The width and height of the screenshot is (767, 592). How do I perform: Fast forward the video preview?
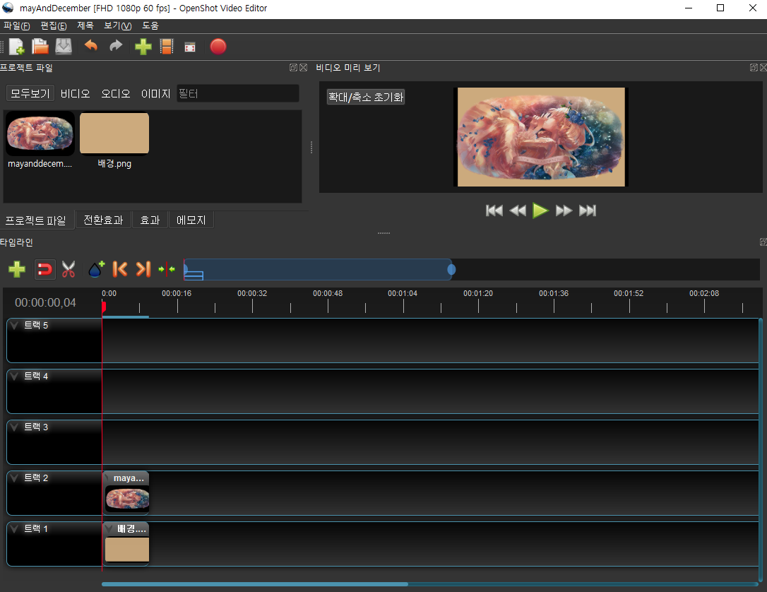(x=564, y=211)
